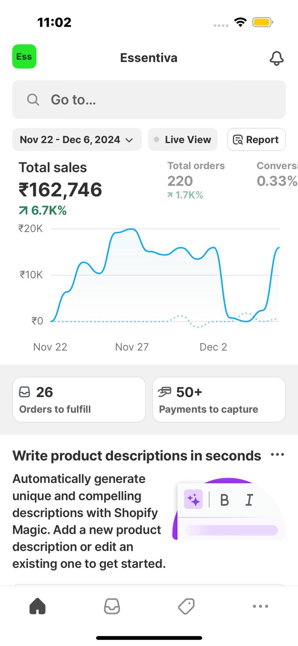The height and width of the screenshot is (646, 298).
Task: Open 50+ Payments to capture
Action: pos(219,400)
